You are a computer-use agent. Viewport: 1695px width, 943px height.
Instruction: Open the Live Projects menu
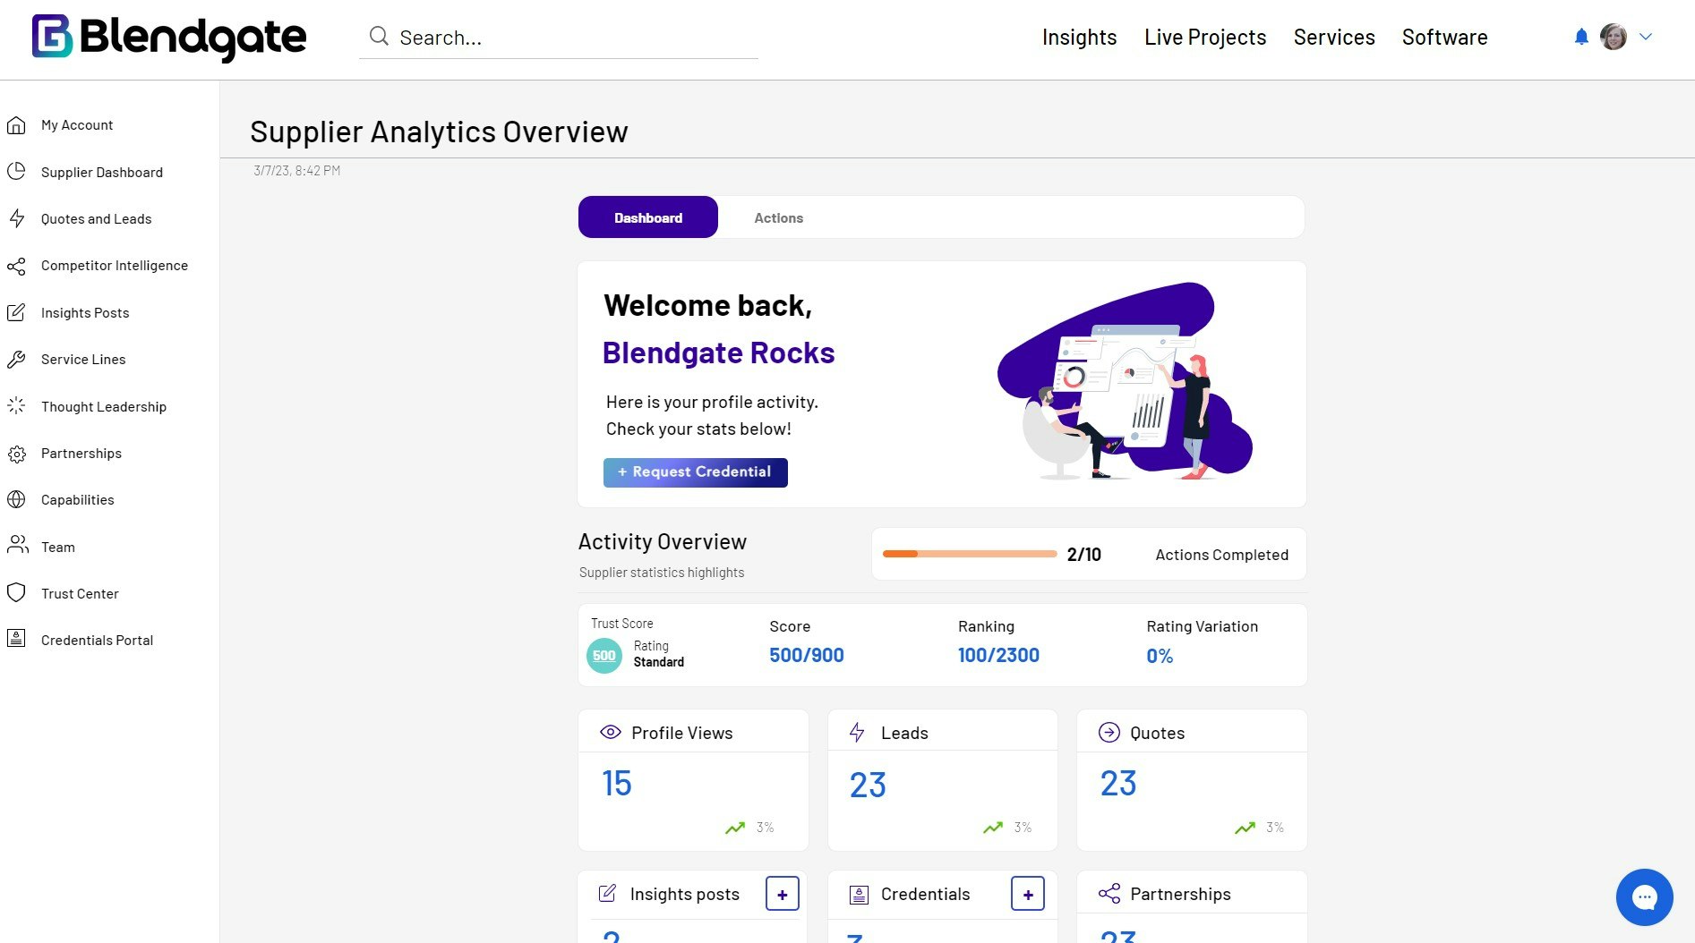1205,38
